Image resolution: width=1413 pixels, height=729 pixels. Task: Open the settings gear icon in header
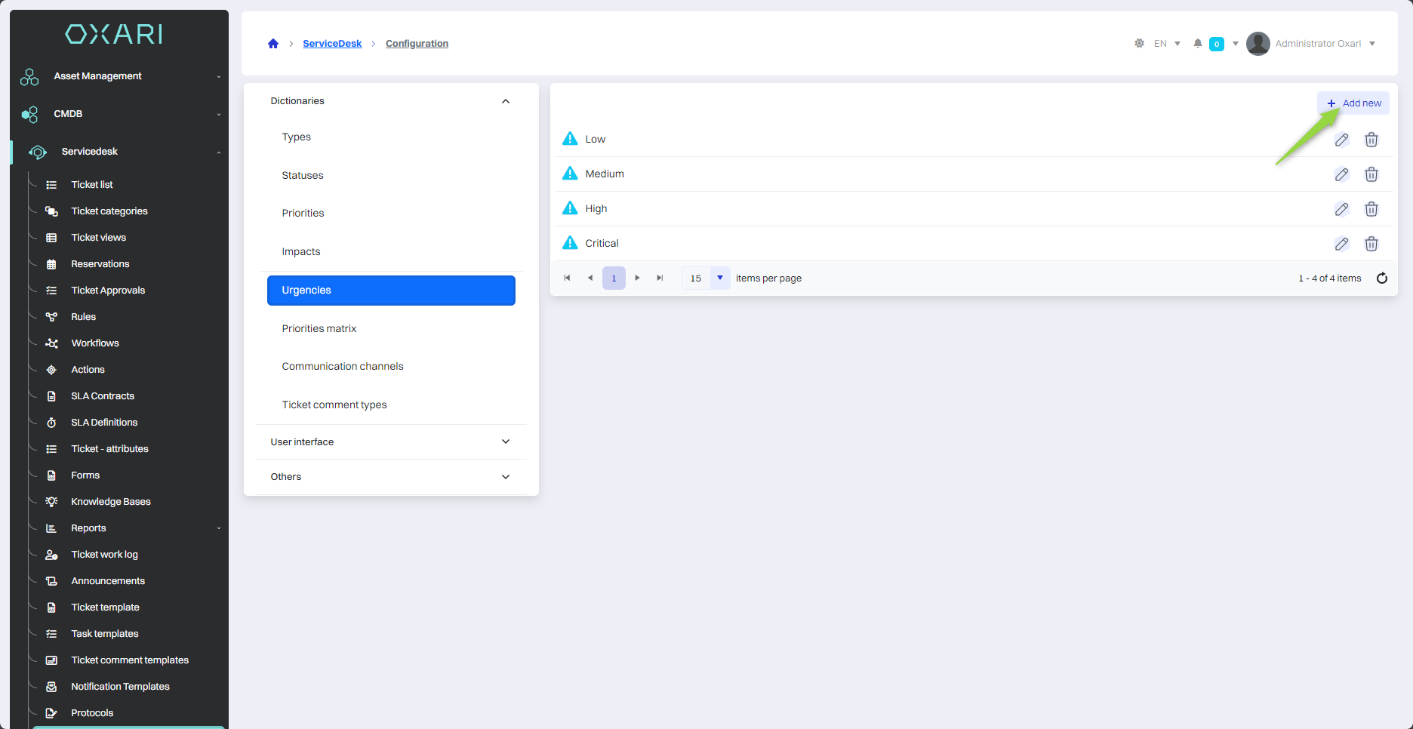(1139, 44)
